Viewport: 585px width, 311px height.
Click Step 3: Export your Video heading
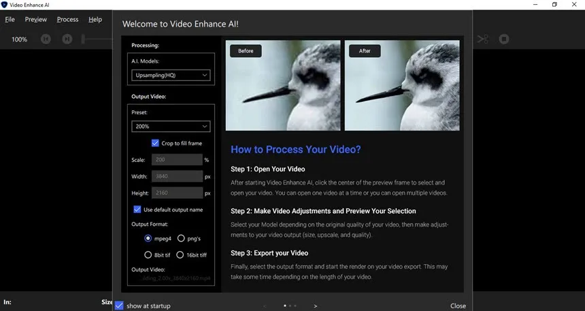pyautogui.click(x=269, y=253)
